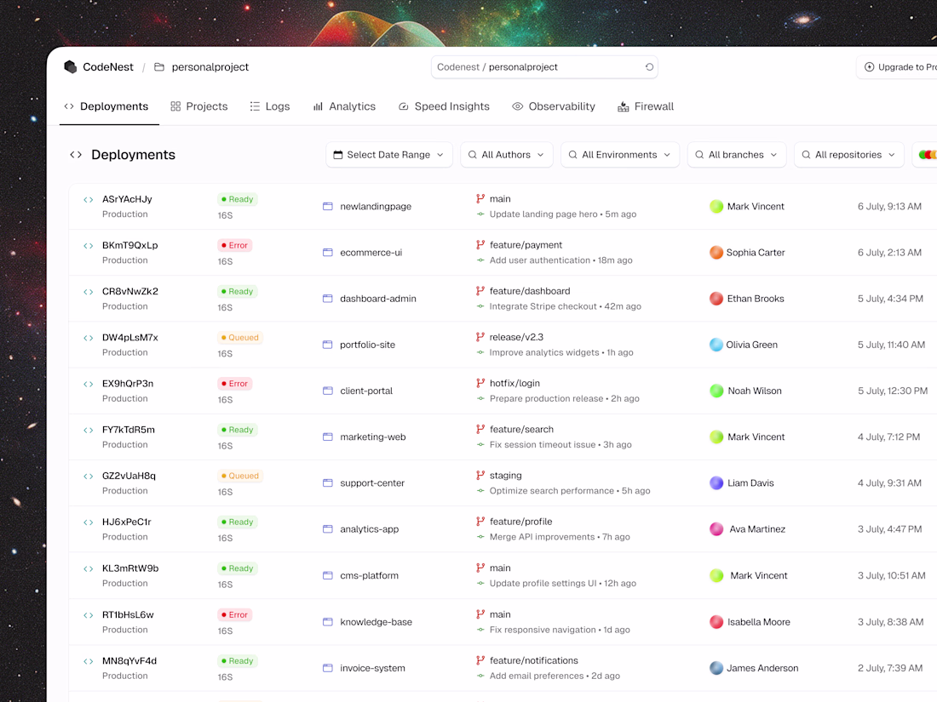Screen dimensions: 937x702
Task: Open the Firewall tab
Action: [x=646, y=106]
